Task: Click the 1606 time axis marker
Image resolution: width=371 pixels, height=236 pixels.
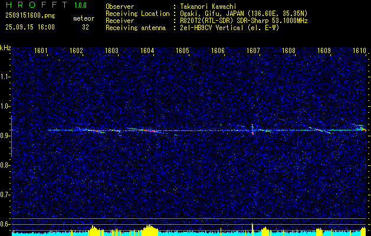Action: pos(218,50)
